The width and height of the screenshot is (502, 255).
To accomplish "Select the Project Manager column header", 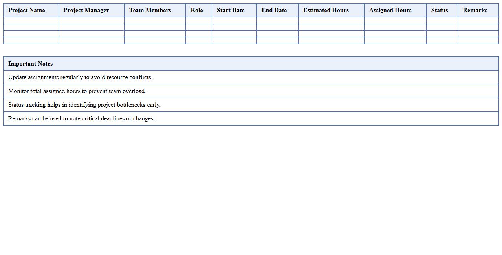I will (x=86, y=10).
